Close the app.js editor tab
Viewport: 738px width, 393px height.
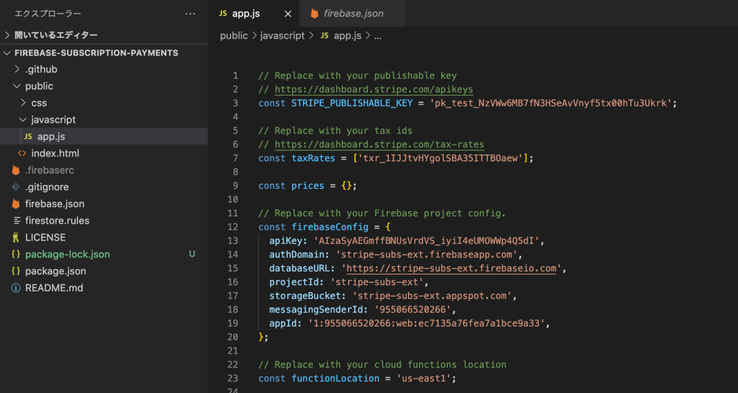tap(288, 14)
